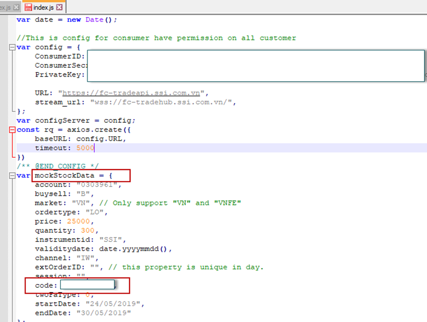Click the redacted code value box
Screen dimensions: 427x322
tap(88, 285)
